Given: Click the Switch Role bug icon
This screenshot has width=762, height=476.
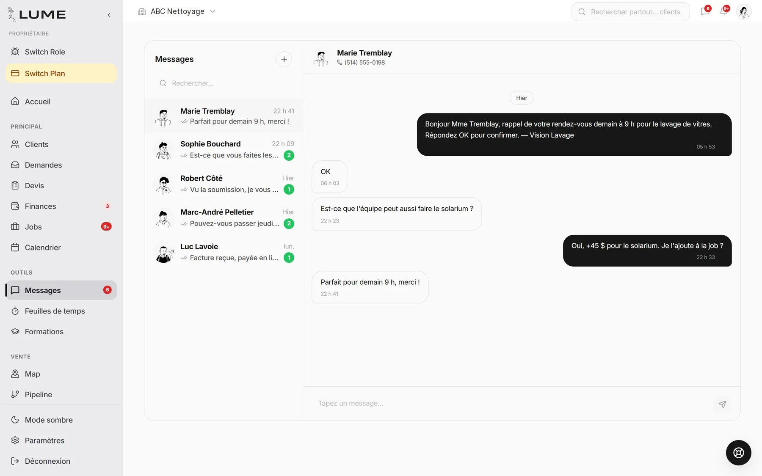Looking at the screenshot, I should tap(15, 52).
